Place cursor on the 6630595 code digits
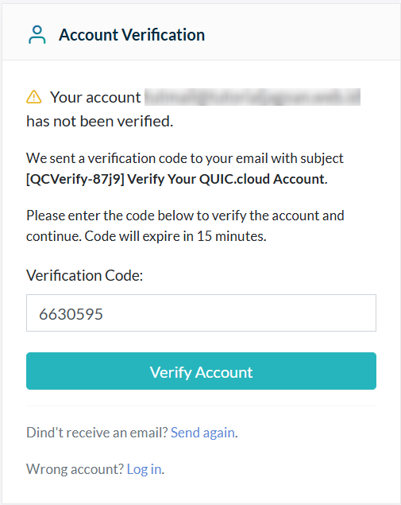The height and width of the screenshot is (505, 401). [71, 314]
